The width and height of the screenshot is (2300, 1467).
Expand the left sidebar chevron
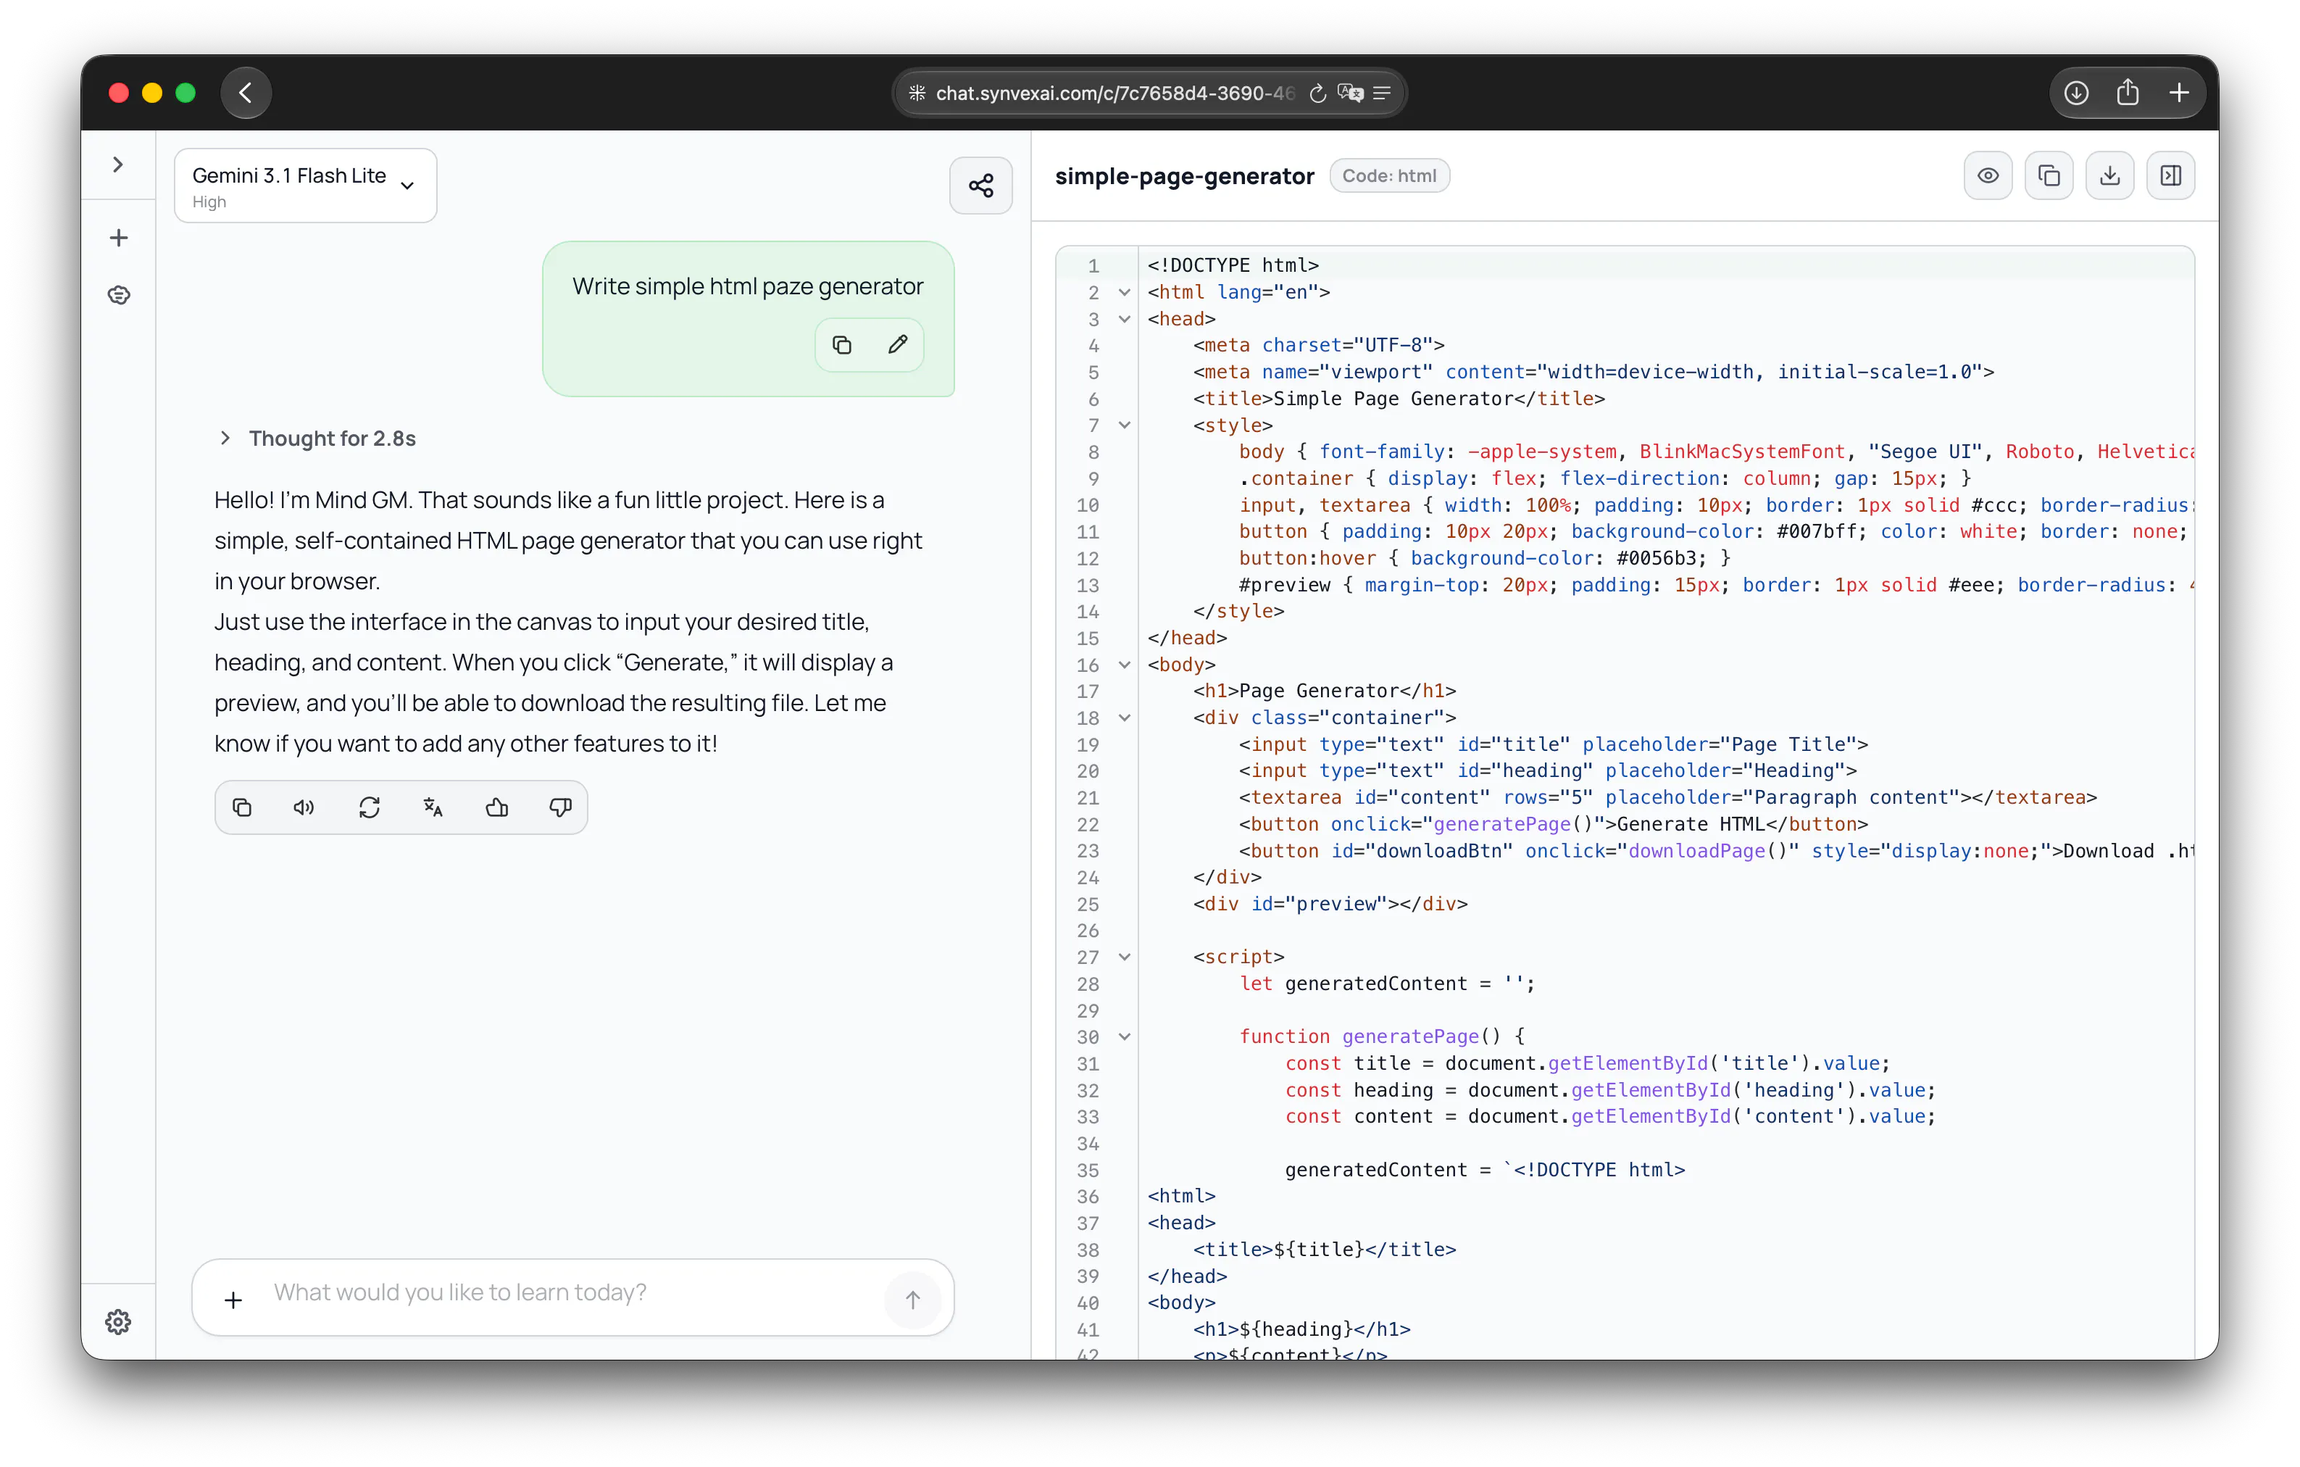pos(118,165)
